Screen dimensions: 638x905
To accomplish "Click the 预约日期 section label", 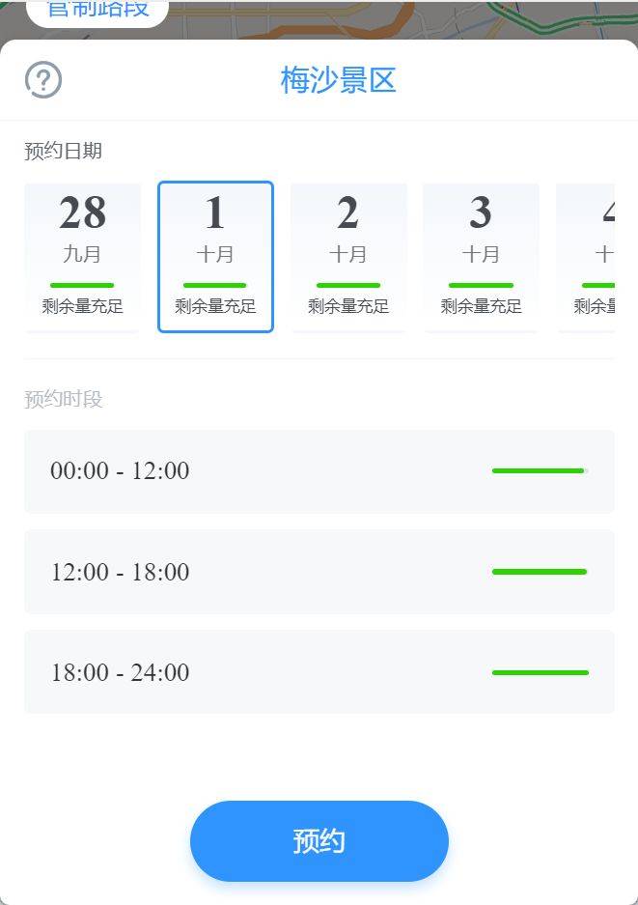I will 64,152.
